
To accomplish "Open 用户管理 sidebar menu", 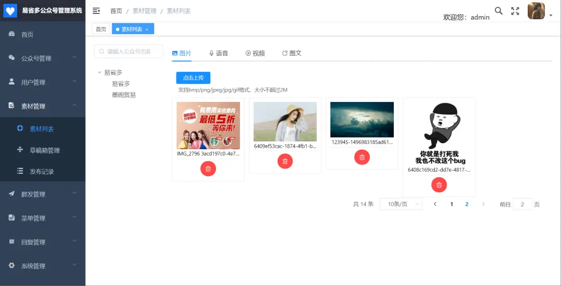I will pos(43,82).
